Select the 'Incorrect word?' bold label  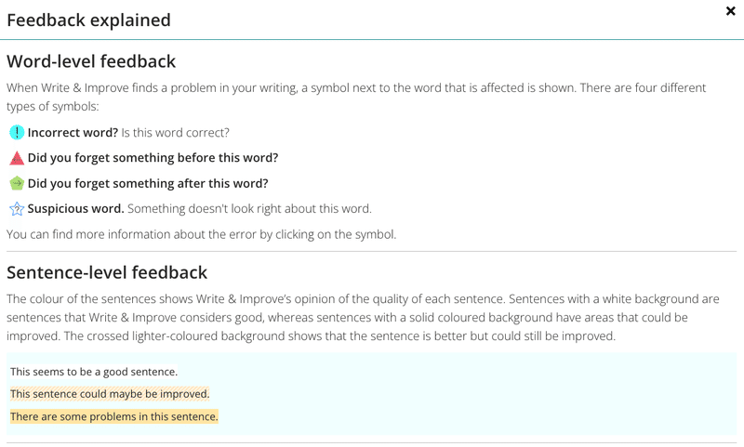click(x=73, y=132)
